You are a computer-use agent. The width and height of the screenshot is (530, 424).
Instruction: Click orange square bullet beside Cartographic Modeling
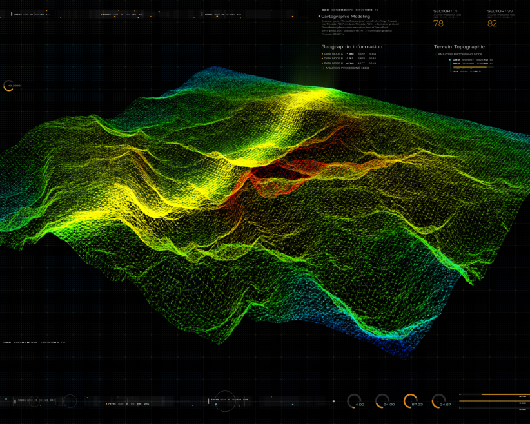tap(319, 17)
